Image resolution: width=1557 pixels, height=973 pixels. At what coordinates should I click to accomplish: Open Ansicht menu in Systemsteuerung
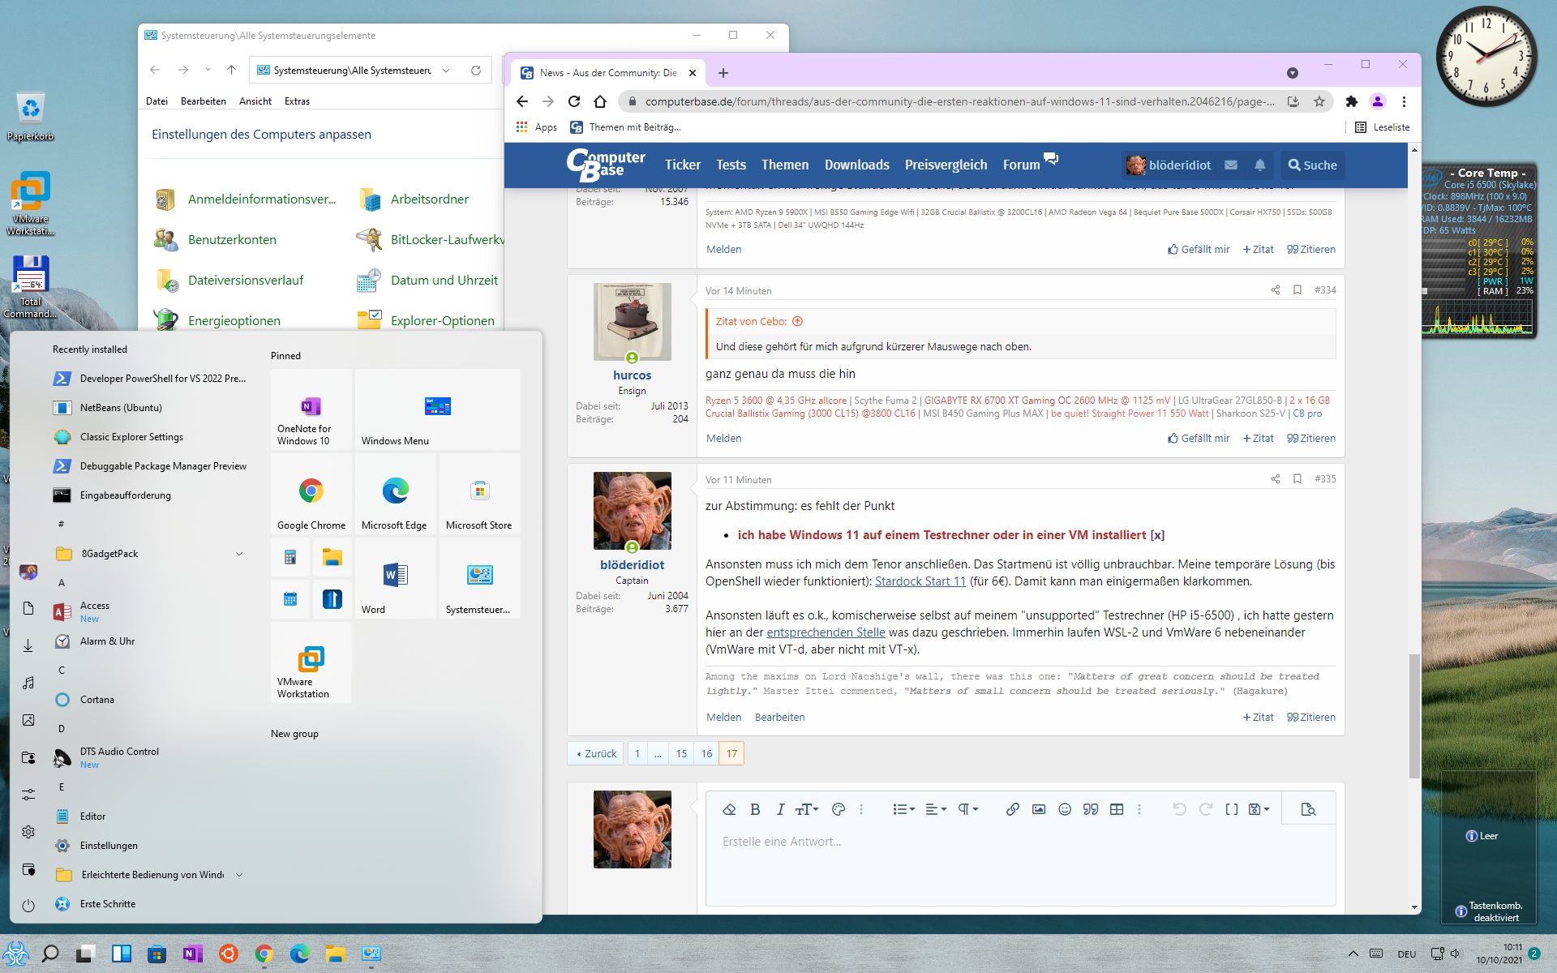pyautogui.click(x=255, y=101)
